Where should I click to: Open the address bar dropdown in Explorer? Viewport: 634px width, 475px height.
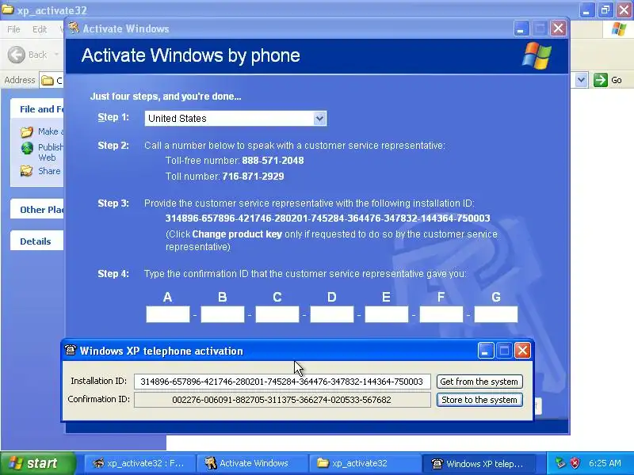(581, 80)
